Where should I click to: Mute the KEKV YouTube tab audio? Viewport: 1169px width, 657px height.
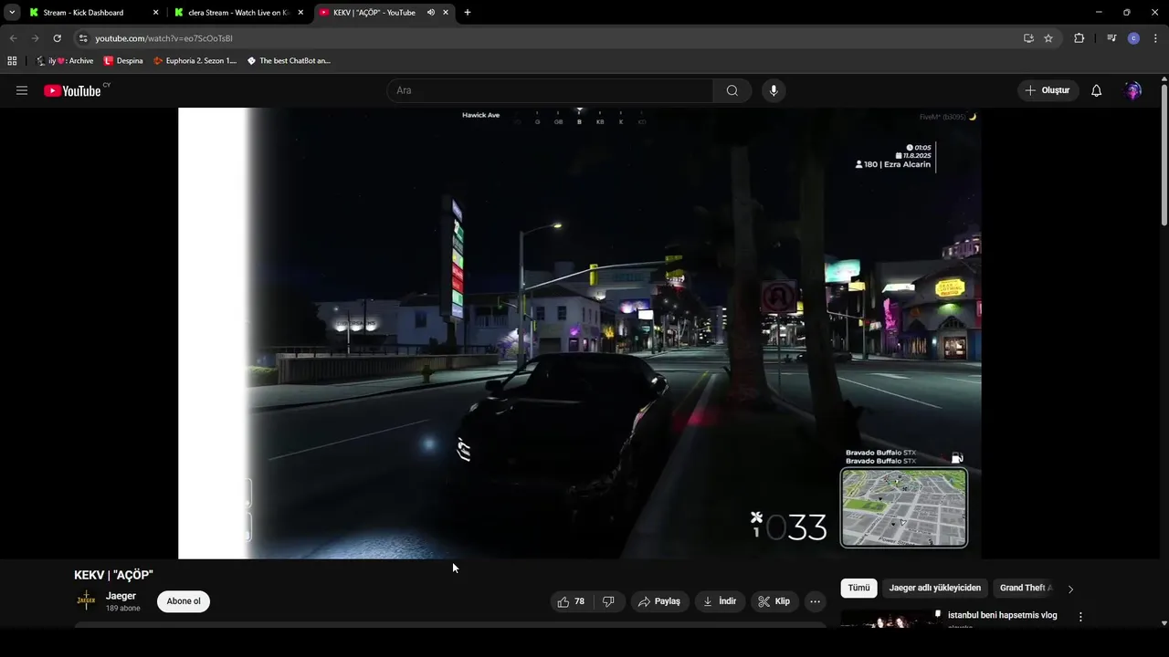(431, 13)
